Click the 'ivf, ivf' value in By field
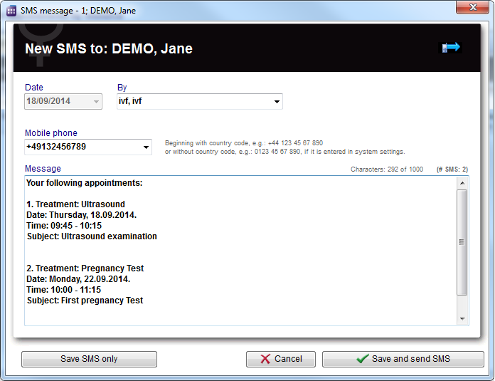Screen dimensions: 495x381 pos(130,101)
